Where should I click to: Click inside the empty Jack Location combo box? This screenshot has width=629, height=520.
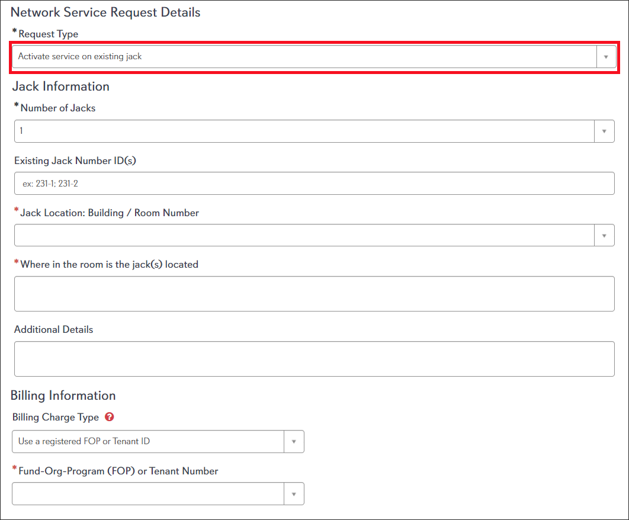[x=303, y=236]
